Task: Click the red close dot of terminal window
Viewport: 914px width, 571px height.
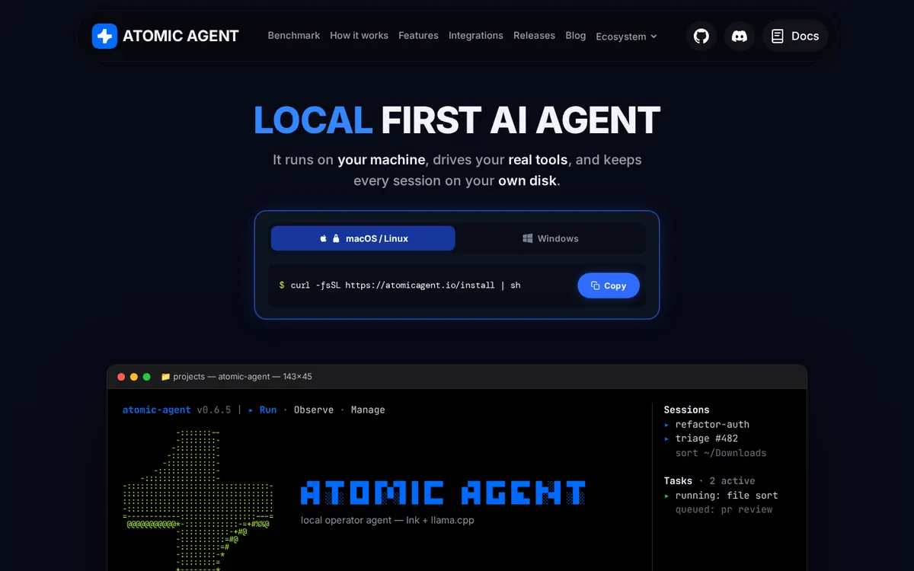Action: (121, 377)
